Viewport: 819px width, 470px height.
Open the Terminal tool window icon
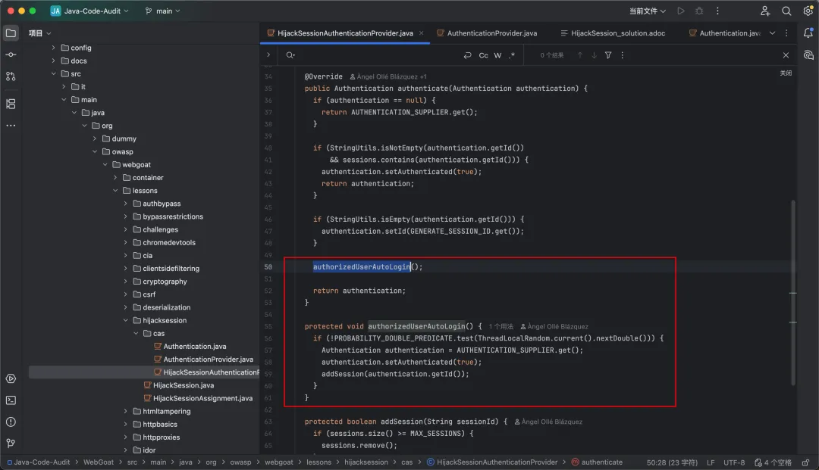point(11,400)
